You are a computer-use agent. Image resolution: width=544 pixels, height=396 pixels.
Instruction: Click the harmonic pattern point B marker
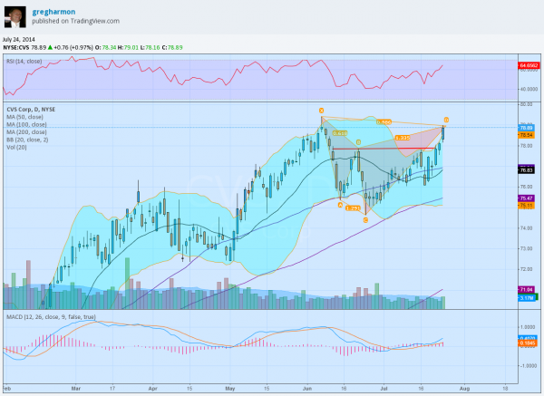(358, 142)
